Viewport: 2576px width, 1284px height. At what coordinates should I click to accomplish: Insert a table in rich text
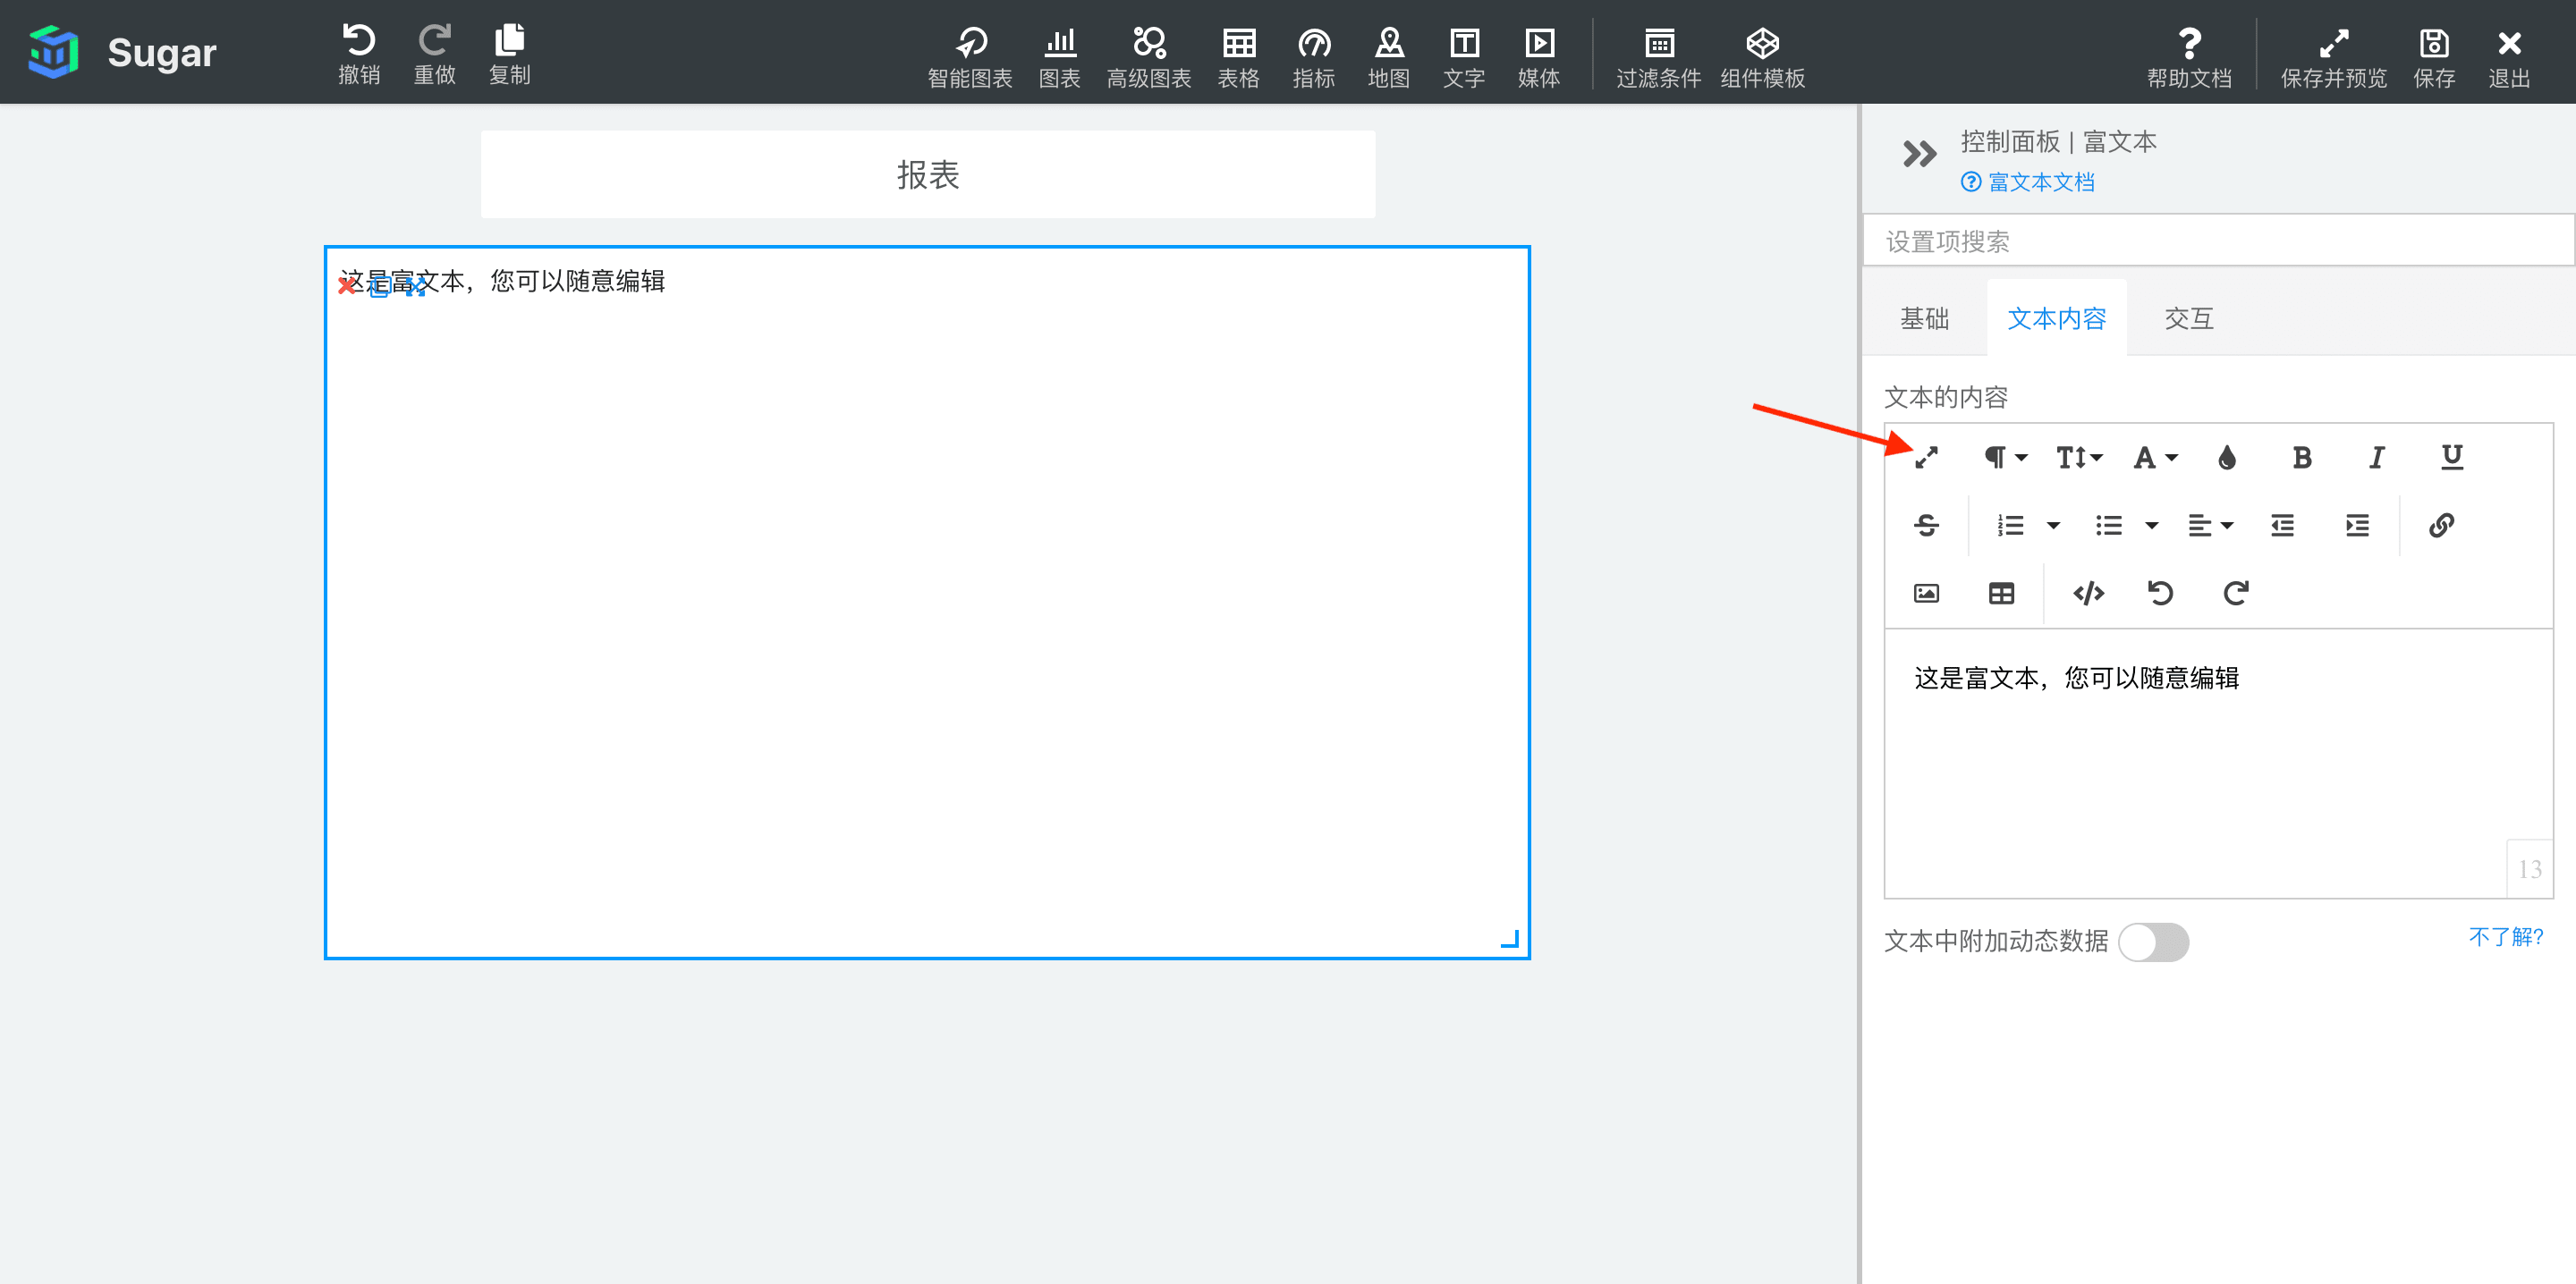[2001, 593]
